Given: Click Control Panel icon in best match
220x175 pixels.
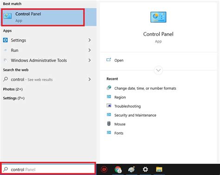Looking at the screenshot, I should pyautogui.click(x=7, y=16).
